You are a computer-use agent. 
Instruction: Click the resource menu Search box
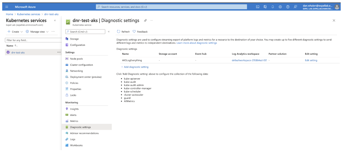(x=85, y=32)
